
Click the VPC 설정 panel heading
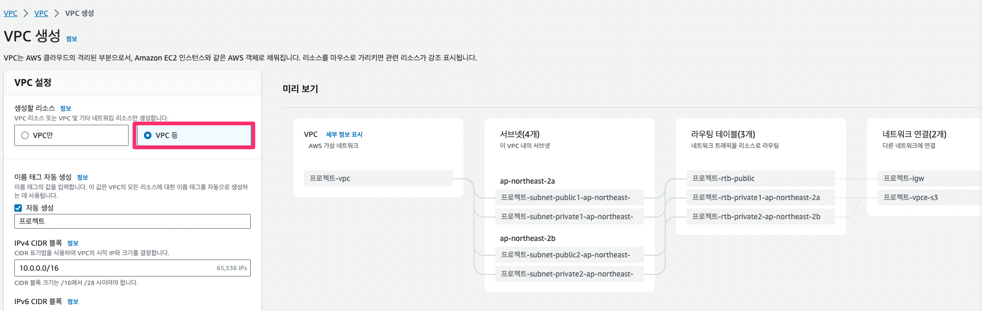pos(33,82)
